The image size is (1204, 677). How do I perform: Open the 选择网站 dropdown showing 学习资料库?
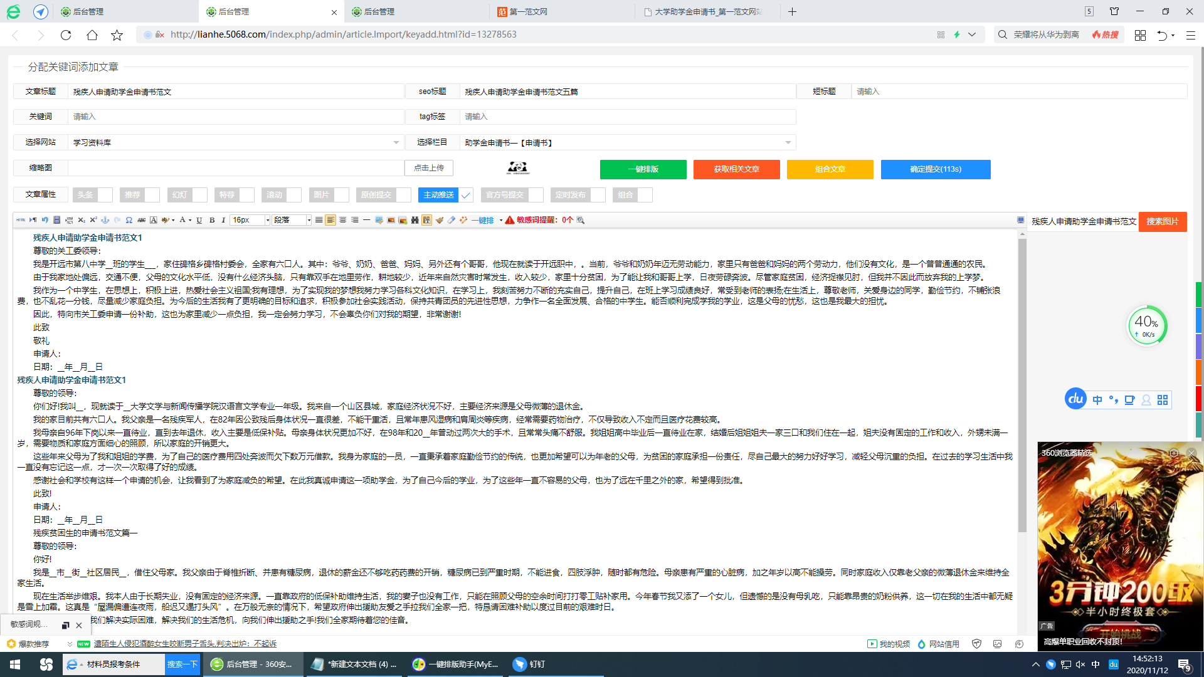[x=235, y=142]
